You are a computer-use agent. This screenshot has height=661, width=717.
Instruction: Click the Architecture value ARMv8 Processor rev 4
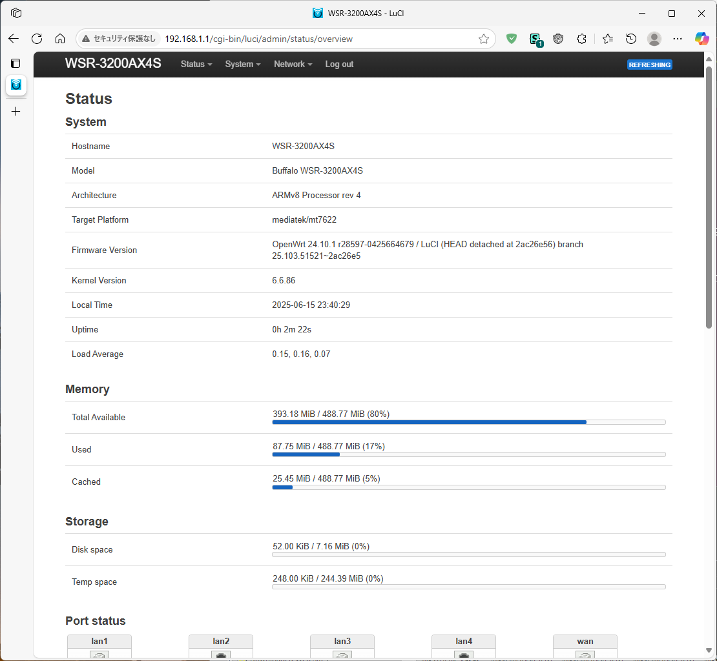[x=317, y=196]
